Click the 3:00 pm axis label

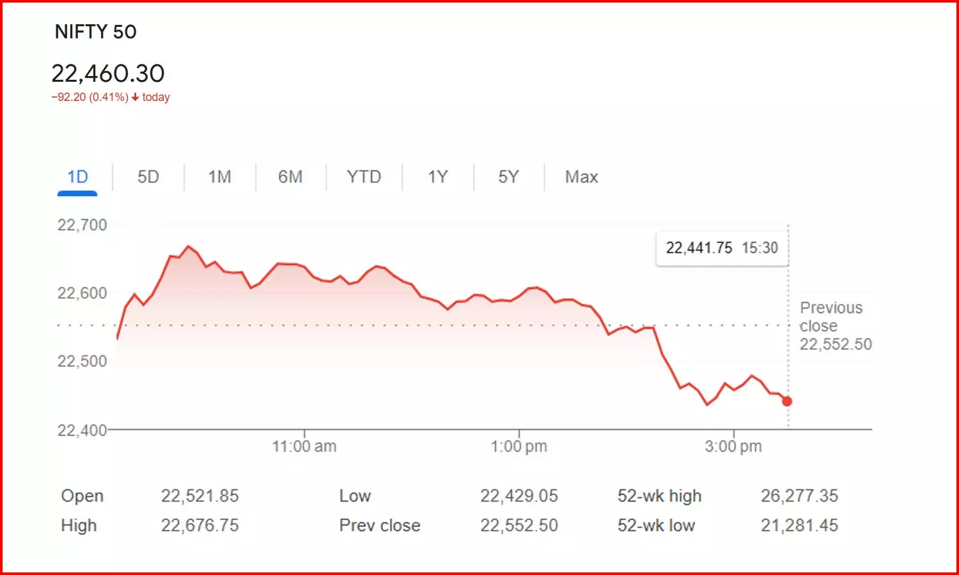coord(733,447)
